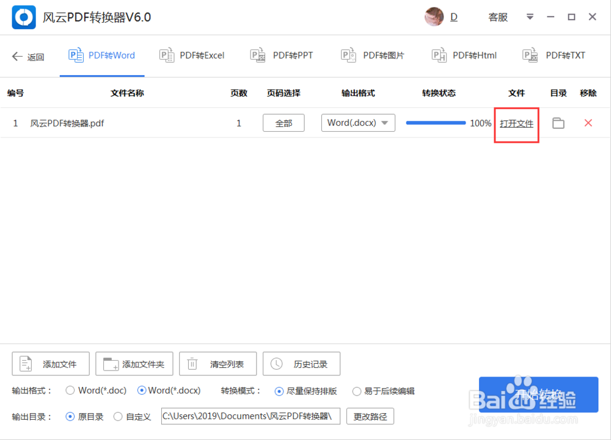611x440 pixels.
Task: Click the 全部 page selection button
Action: click(x=284, y=123)
